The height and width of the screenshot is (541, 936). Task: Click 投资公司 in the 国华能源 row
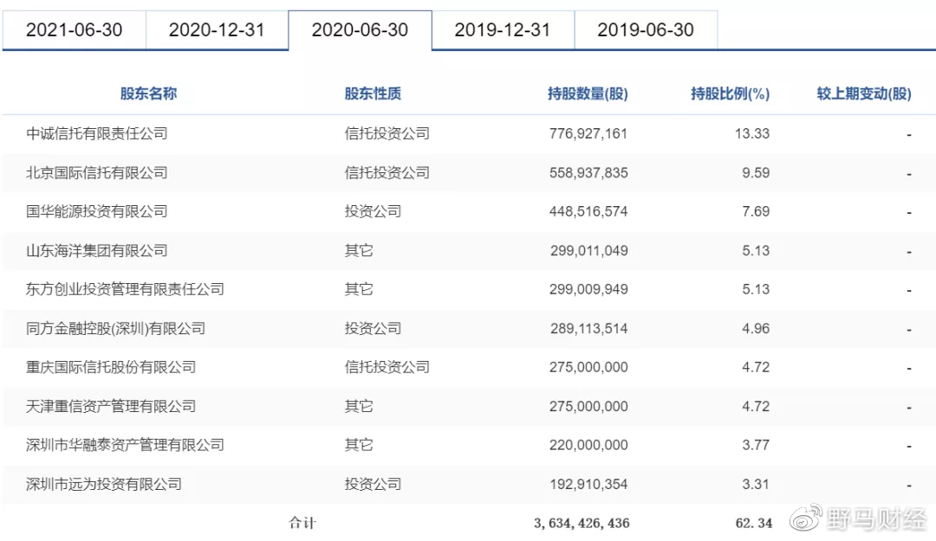(373, 211)
